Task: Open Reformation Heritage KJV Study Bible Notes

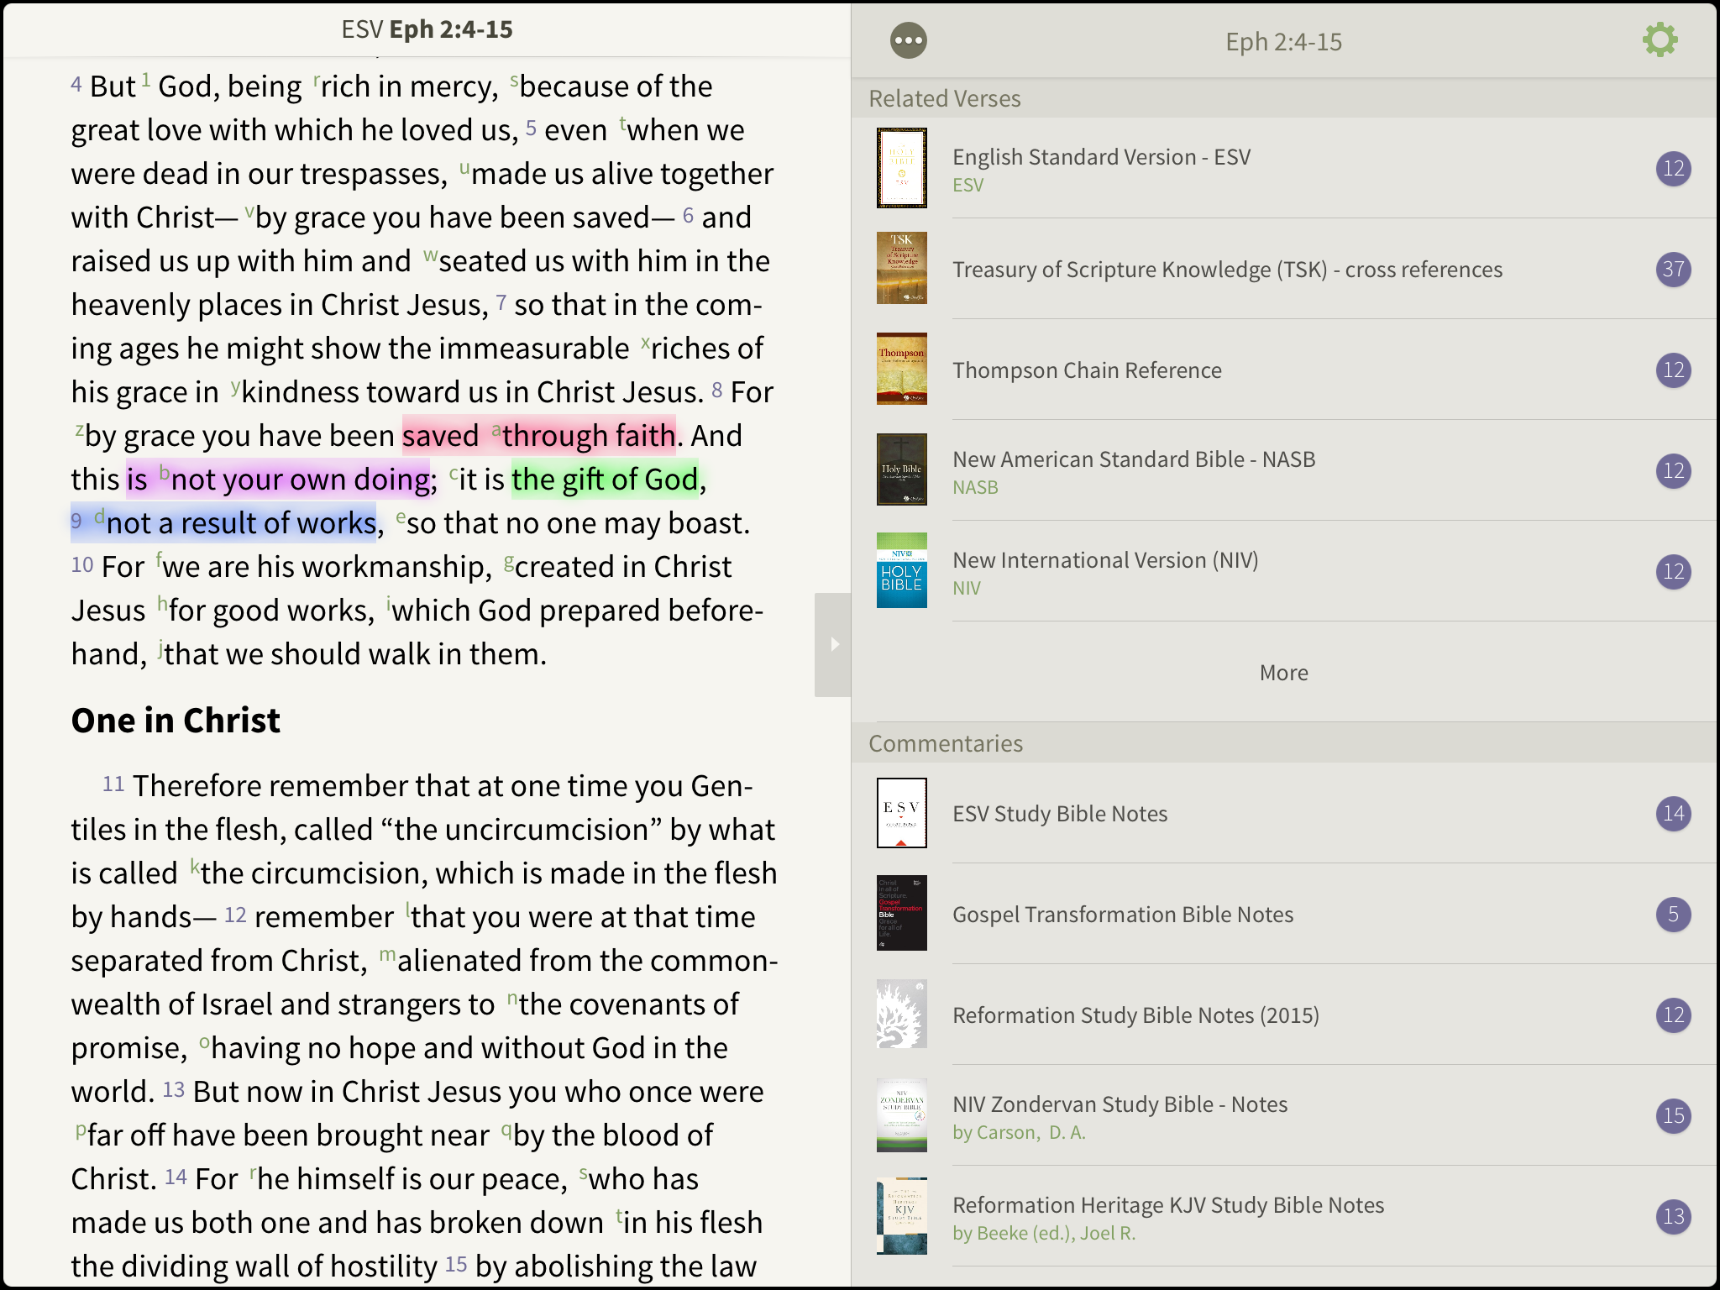Action: [1285, 1216]
